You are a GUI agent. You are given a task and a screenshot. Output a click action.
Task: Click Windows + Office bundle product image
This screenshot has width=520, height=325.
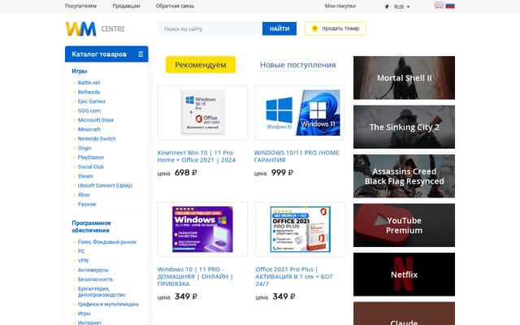[202, 113]
